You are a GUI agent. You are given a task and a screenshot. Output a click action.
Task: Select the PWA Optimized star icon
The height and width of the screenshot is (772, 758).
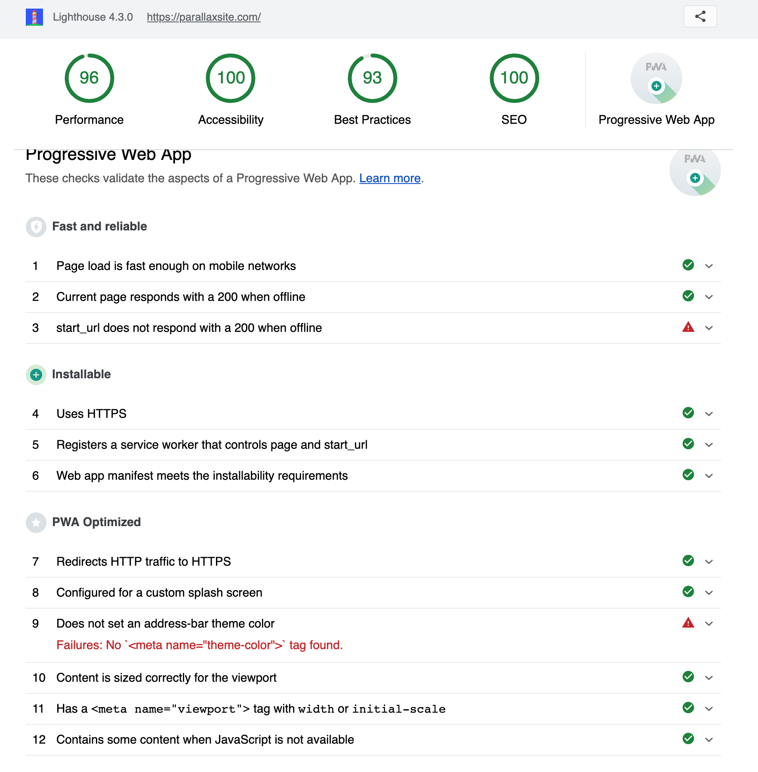coord(36,523)
